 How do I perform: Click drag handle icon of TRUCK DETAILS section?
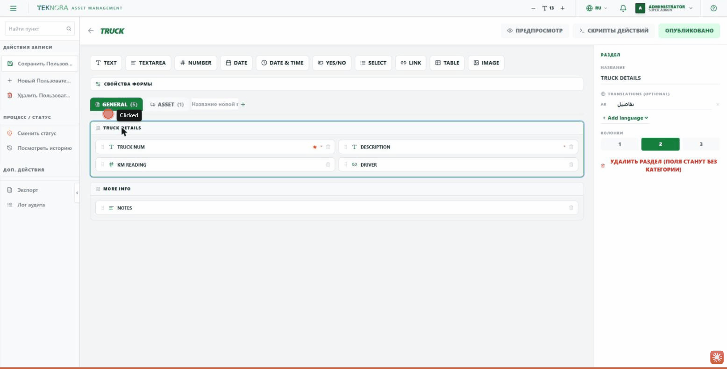coord(98,128)
